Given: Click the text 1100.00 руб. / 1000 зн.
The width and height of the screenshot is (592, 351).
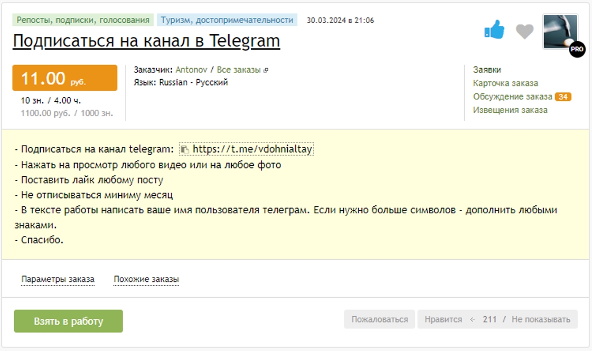Looking at the screenshot, I should tap(67, 113).
